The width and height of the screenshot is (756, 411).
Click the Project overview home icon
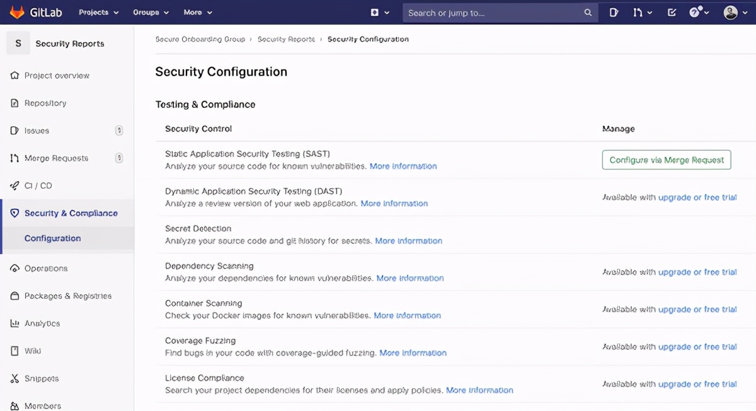[14, 76]
